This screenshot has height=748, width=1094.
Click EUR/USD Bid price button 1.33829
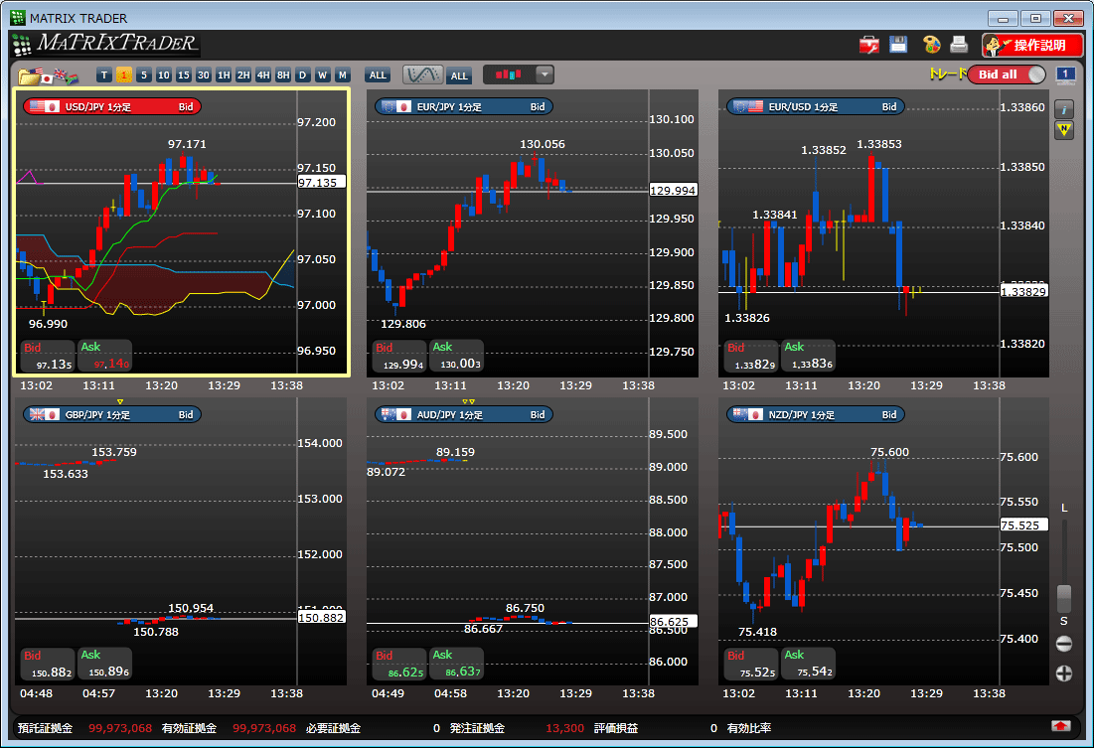pyautogui.click(x=751, y=356)
